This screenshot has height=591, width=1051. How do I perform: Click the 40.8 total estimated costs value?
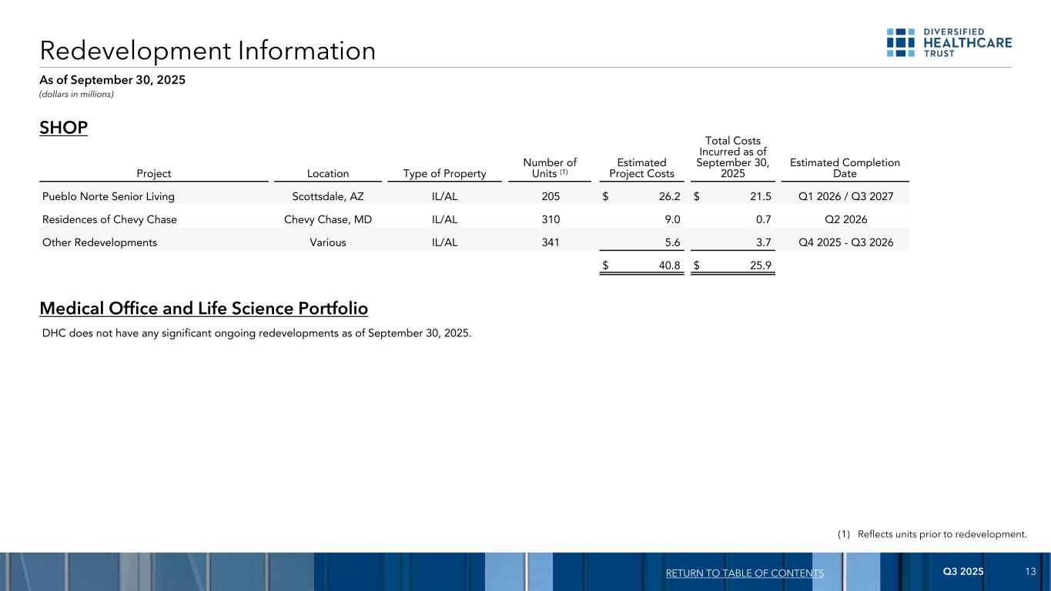click(x=667, y=265)
